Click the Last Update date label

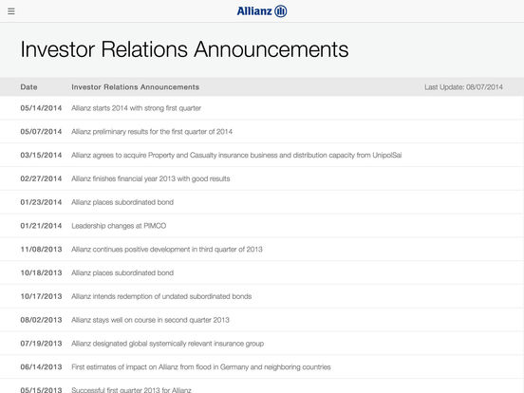tap(463, 87)
